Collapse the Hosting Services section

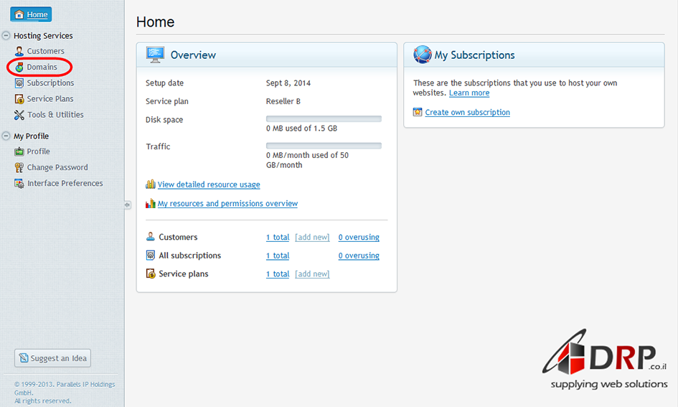[6, 35]
